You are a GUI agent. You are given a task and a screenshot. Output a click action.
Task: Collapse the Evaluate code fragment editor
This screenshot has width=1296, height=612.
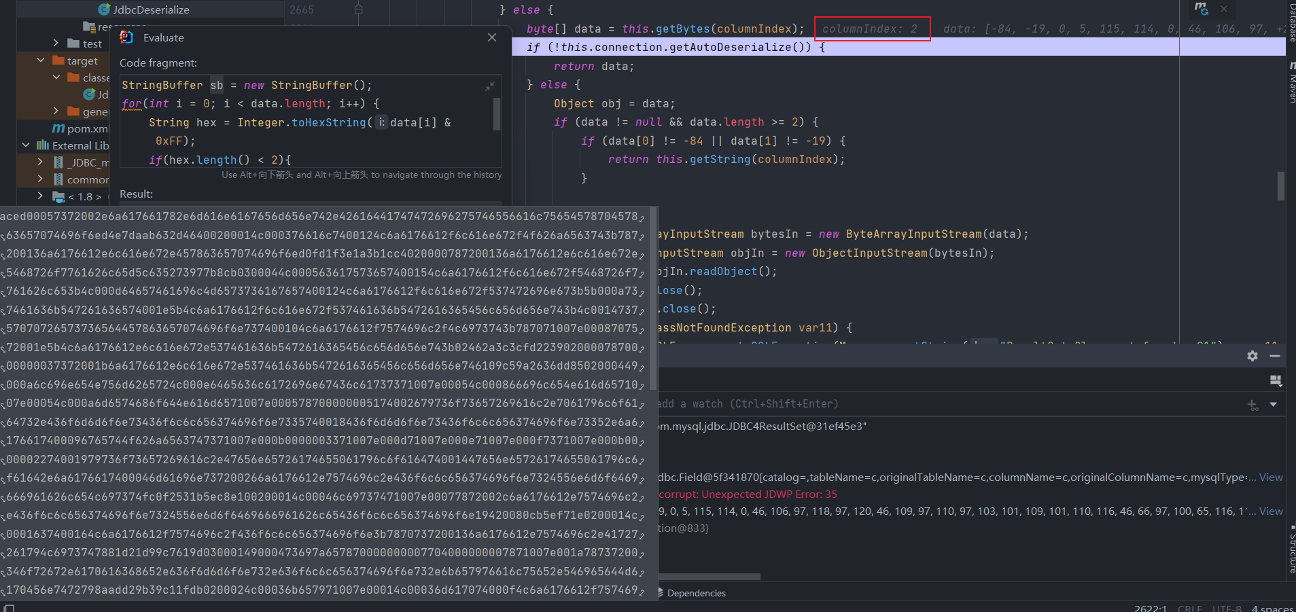pos(490,86)
